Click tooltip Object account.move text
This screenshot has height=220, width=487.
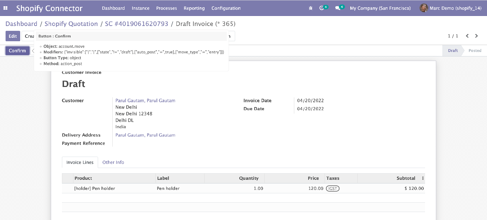(64, 46)
